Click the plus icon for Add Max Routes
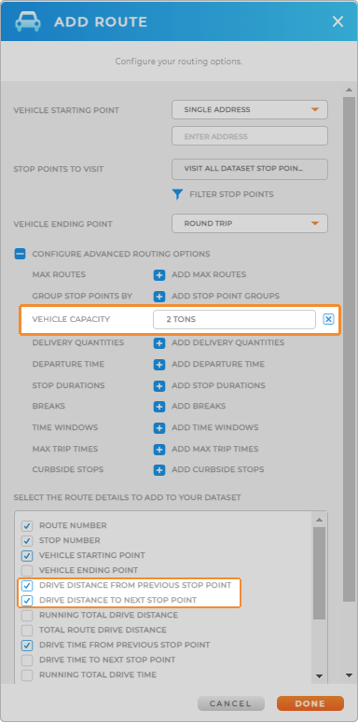Image resolution: width=358 pixels, height=723 pixels. [159, 275]
